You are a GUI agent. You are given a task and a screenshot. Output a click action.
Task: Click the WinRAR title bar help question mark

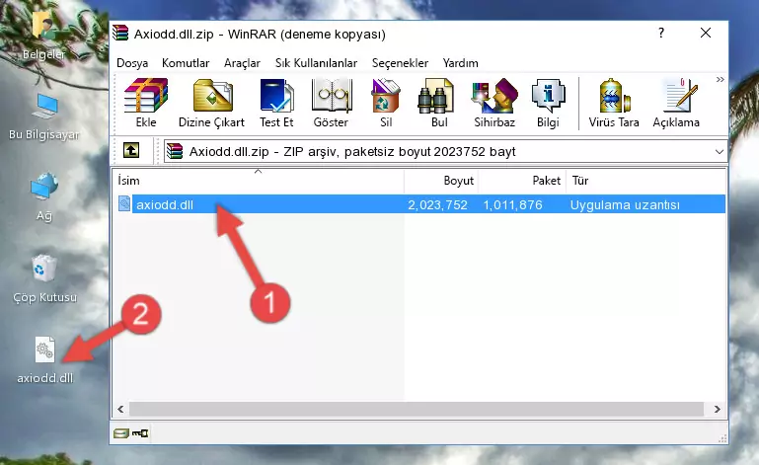click(661, 33)
